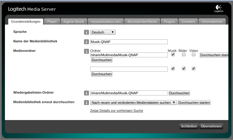This screenshot has width=233, height=140.
Task: Uncheck Video for the empty folder row
Action: [194, 68]
